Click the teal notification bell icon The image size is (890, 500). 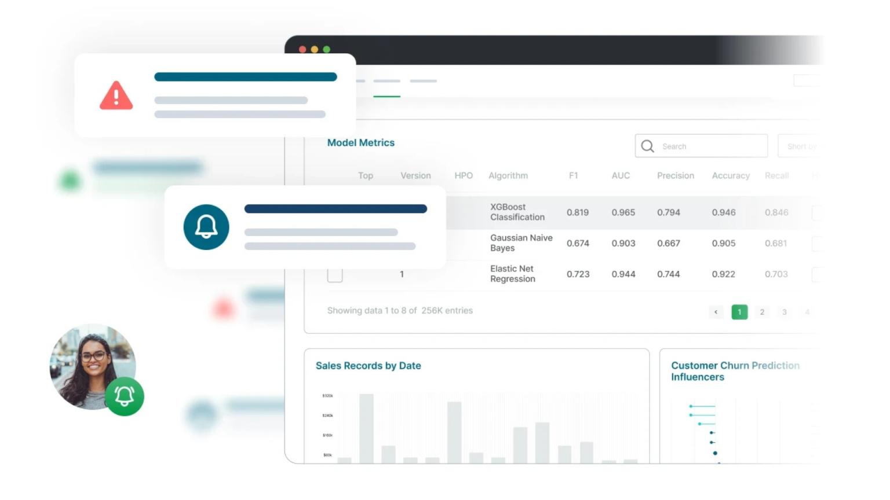[206, 227]
